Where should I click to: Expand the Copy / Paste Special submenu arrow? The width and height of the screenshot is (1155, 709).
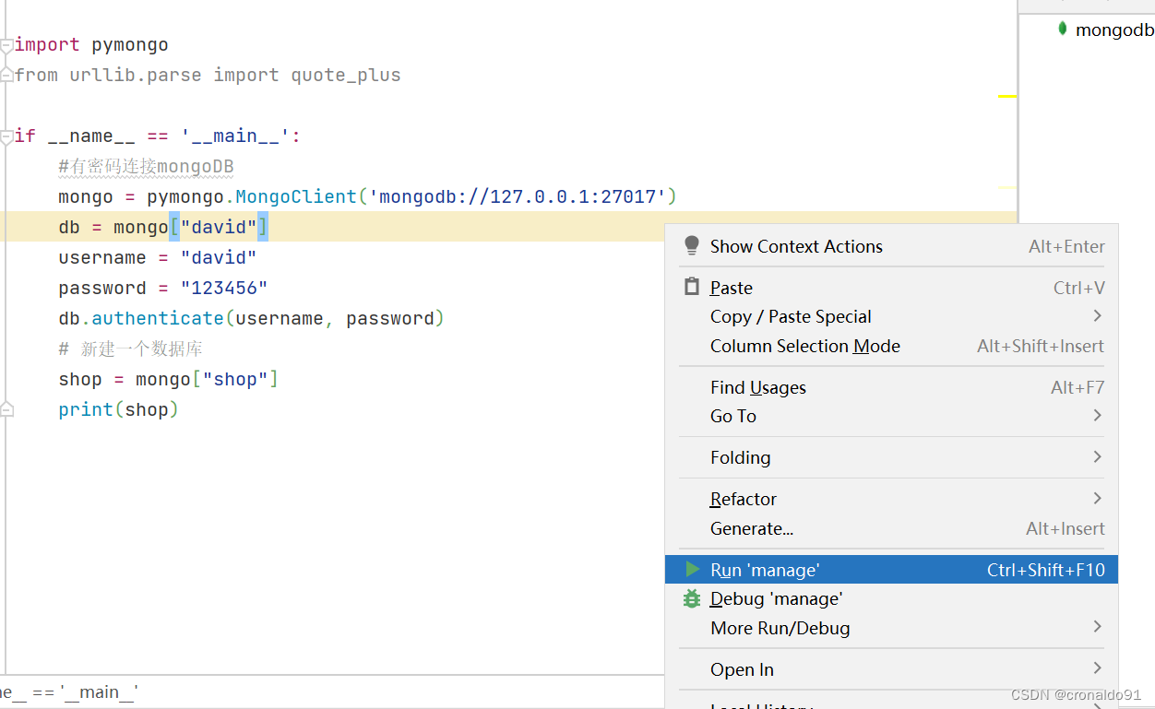[1097, 316]
